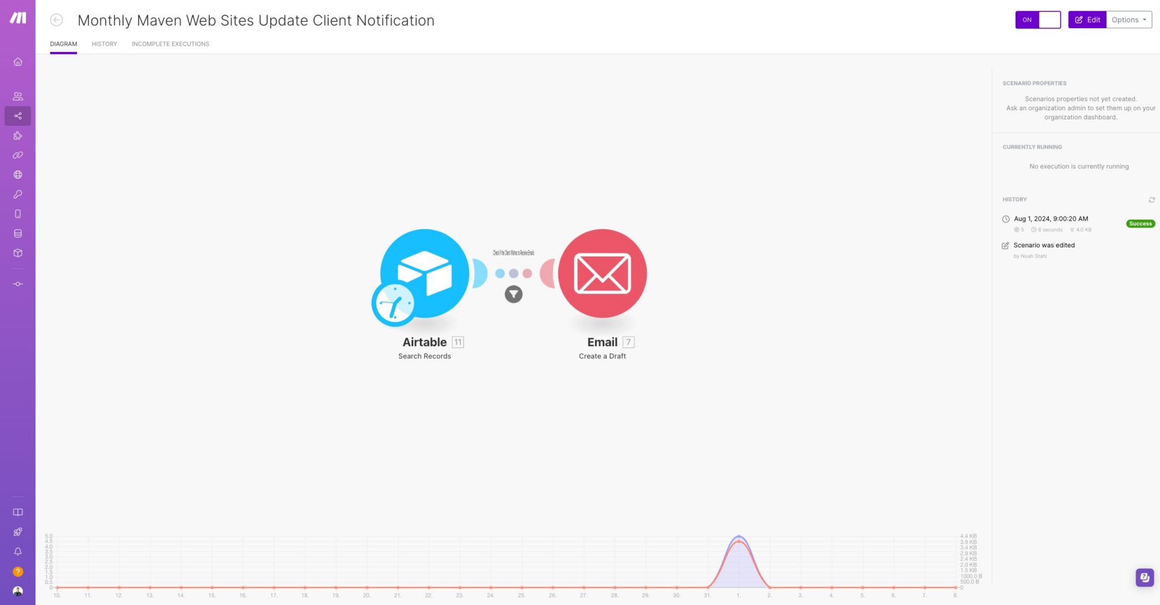Refresh the History panel

click(x=1152, y=200)
